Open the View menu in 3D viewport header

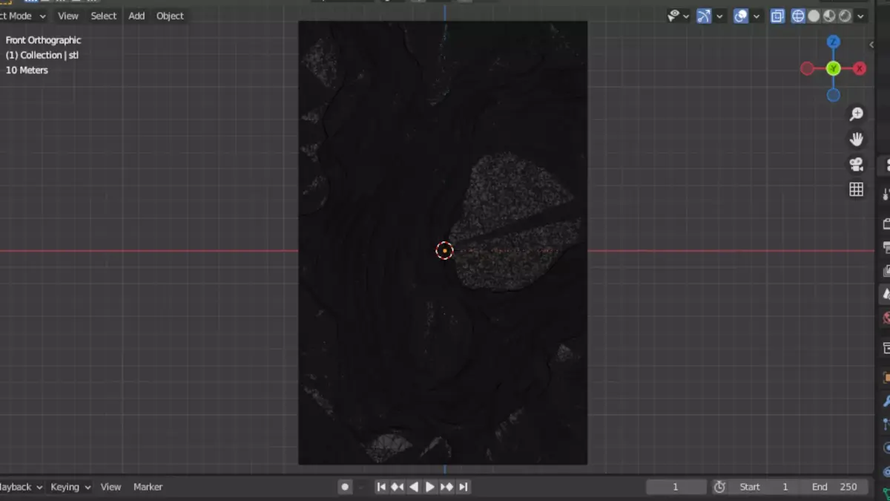[67, 16]
